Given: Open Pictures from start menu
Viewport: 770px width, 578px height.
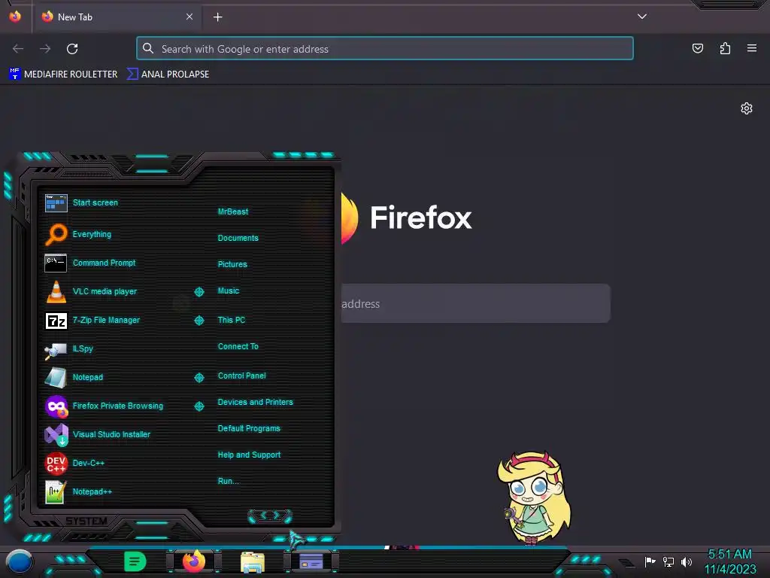Looking at the screenshot, I should (x=232, y=264).
